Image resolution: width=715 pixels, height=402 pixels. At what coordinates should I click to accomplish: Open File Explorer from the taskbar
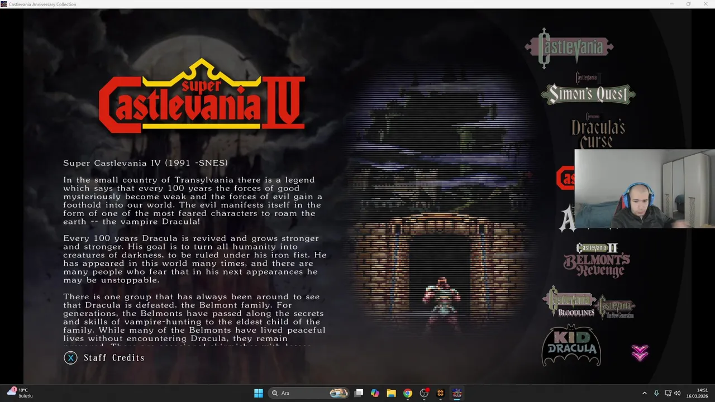[391, 393]
